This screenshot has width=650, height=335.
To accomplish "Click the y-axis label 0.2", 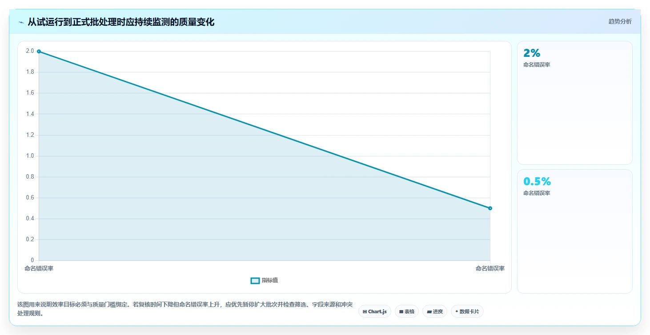I will (30, 239).
